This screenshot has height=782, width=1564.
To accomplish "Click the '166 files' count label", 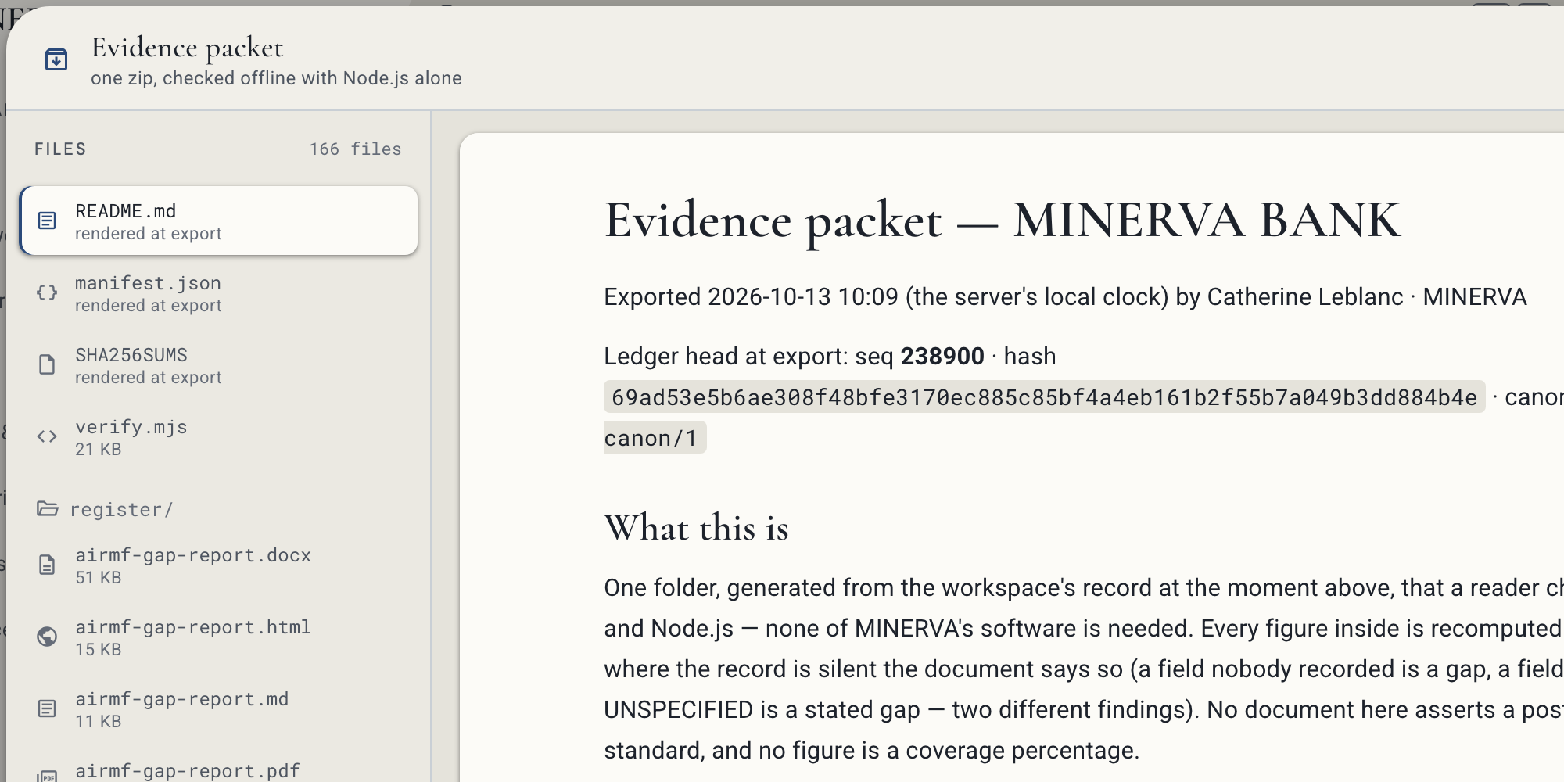I will click(355, 149).
